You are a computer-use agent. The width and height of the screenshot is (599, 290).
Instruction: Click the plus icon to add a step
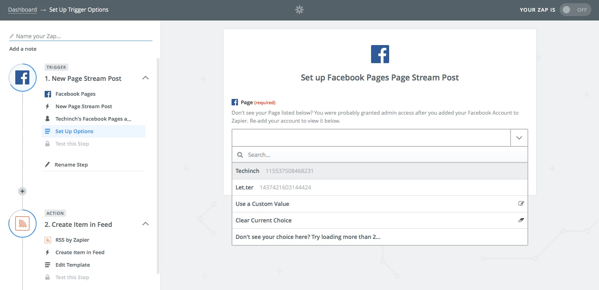[x=22, y=191]
